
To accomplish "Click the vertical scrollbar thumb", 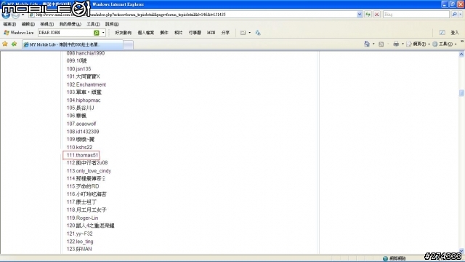I will (x=461, y=92).
